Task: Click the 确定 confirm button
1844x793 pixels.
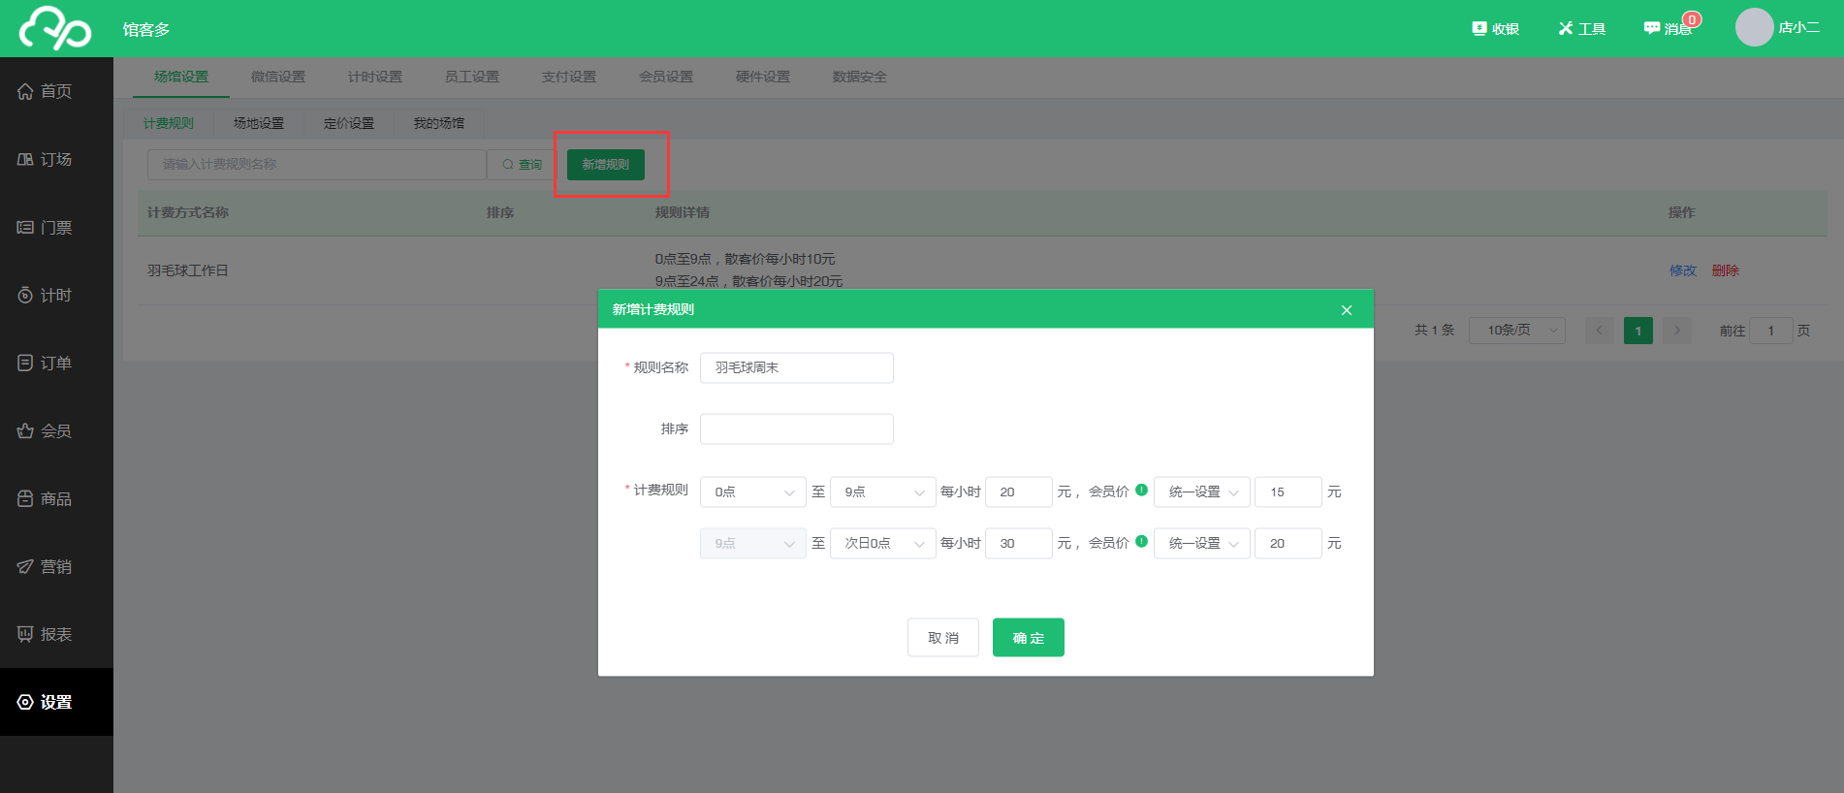Action: 1028,638
